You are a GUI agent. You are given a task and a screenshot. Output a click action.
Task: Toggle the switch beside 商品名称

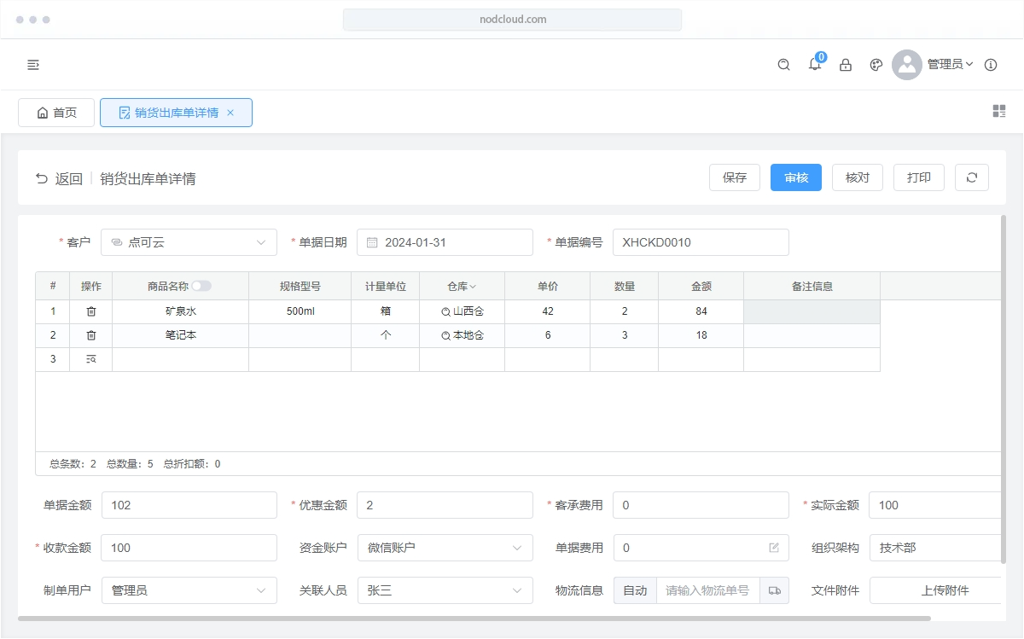[x=201, y=287]
